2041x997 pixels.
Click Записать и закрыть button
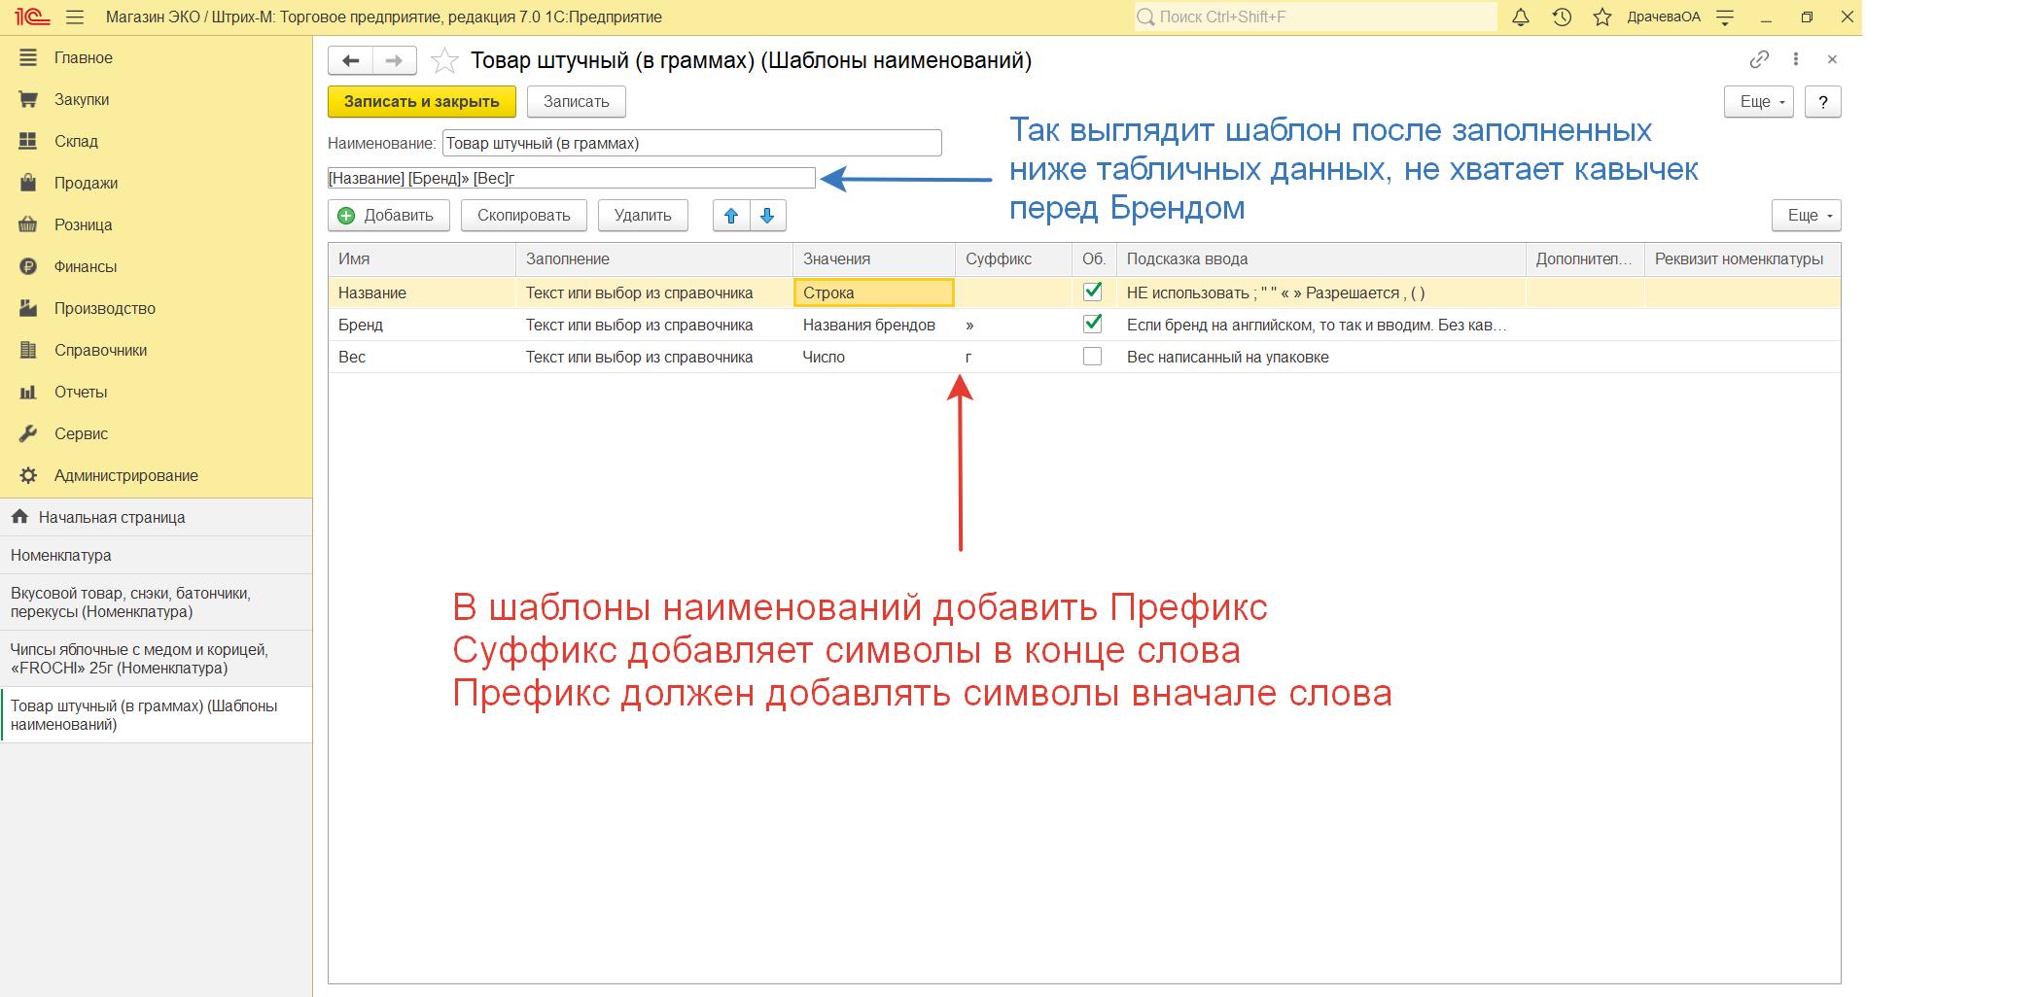(421, 102)
